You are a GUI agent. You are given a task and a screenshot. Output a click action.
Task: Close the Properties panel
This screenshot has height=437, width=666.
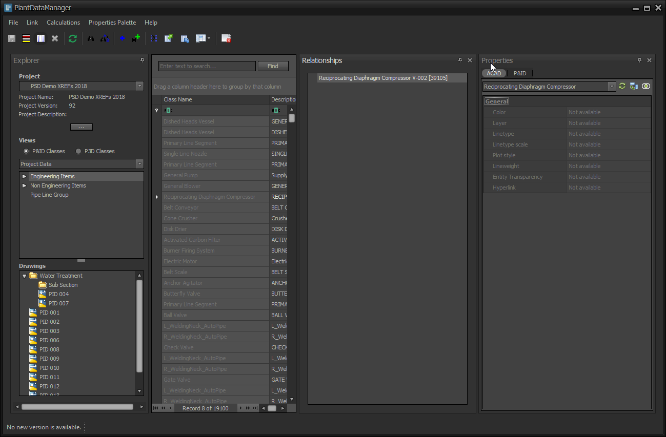coord(649,60)
